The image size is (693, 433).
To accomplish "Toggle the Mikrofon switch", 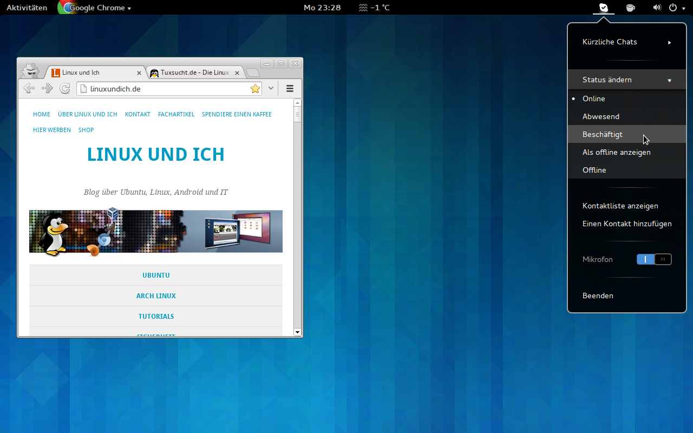I will [654, 259].
